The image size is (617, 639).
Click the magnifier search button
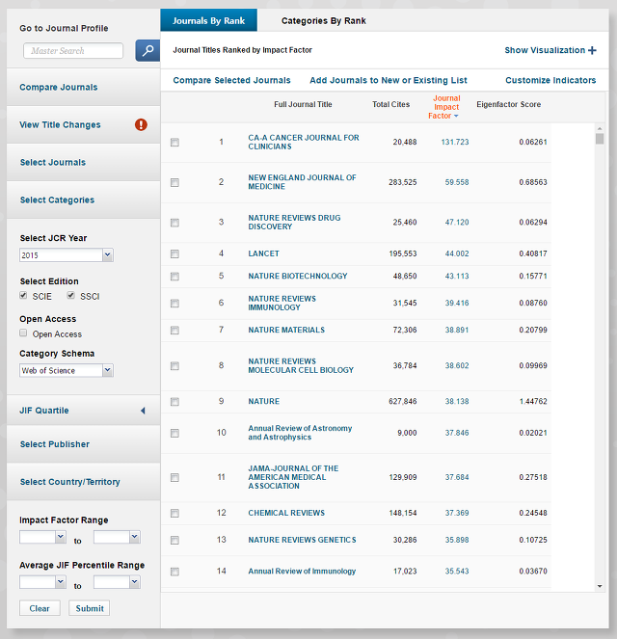coord(148,50)
